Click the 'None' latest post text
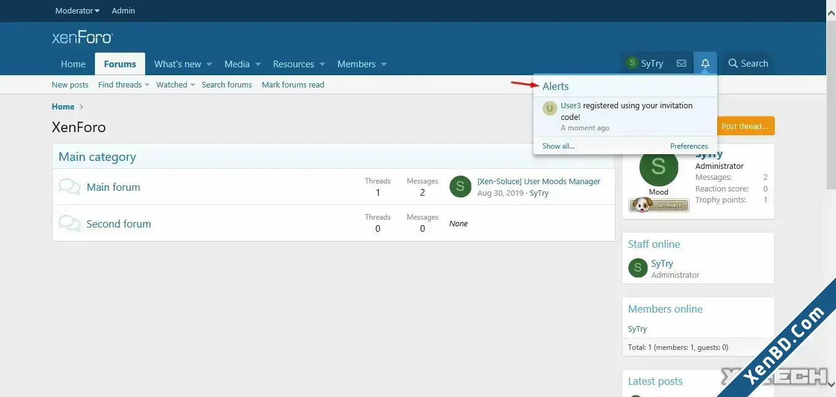Image resolution: width=836 pixels, height=397 pixels. click(x=459, y=224)
